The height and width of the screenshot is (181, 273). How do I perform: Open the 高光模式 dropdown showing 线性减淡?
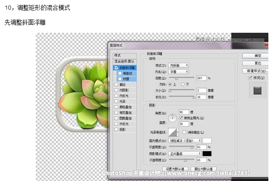coord(185,141)
